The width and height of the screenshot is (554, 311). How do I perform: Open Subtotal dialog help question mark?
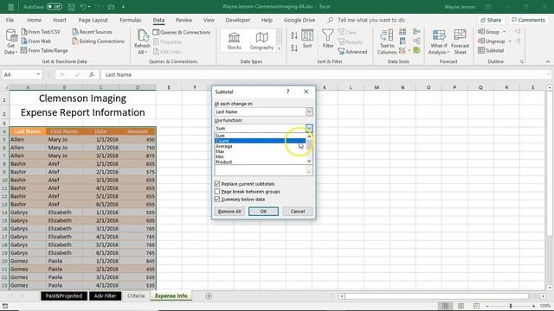click(x=288, y=92)
